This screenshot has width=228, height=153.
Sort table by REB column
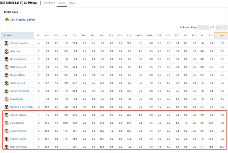[x=159, y=35]
